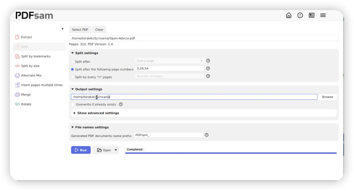Collapse the File names settings section

[73, 127]
